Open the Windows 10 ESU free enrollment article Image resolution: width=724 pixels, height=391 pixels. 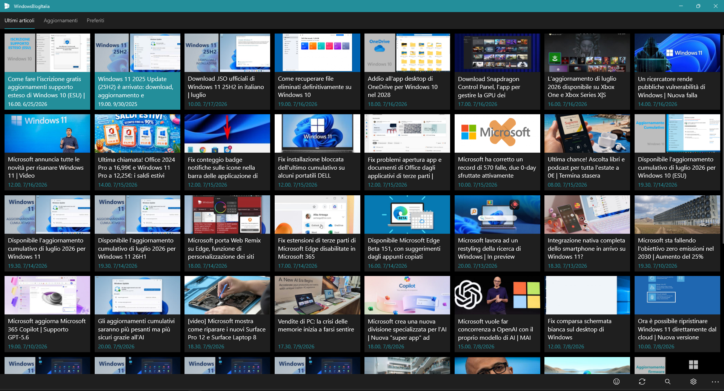(x=47, y=72)
